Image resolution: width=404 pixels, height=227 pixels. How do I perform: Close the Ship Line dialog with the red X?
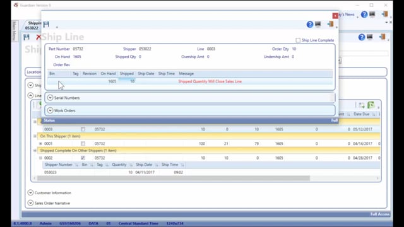pyautogui.click(x=335, y=16)
